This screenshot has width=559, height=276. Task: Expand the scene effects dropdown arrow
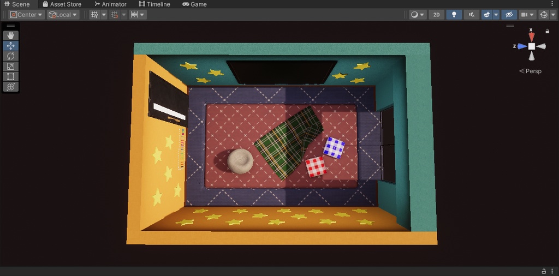[x=496, y=15]
